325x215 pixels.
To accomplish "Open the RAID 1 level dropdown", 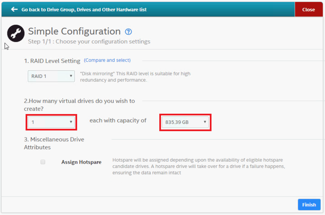I will pyautogui.click(x=51, y=76).
